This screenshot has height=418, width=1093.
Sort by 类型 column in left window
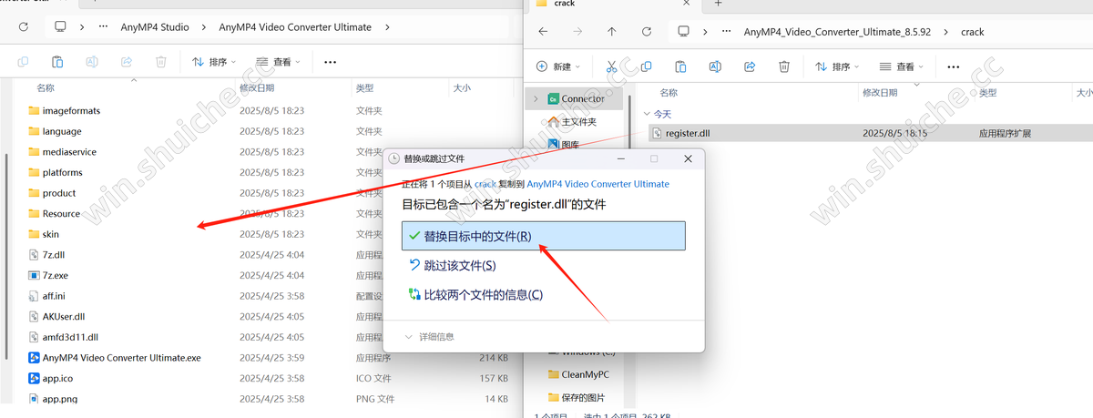coord(364,88)
